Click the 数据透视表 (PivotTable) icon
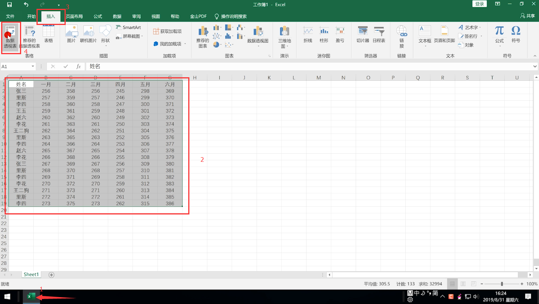This screenshot has height=304, width=539. click(x=10, y=37)
